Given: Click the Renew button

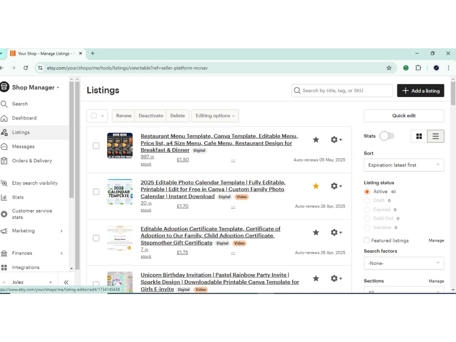Looking at the screenshot, I should click(124, 116).
